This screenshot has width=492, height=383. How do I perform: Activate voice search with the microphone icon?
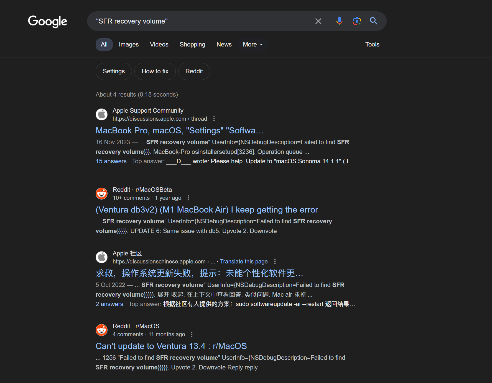point(339,21)
